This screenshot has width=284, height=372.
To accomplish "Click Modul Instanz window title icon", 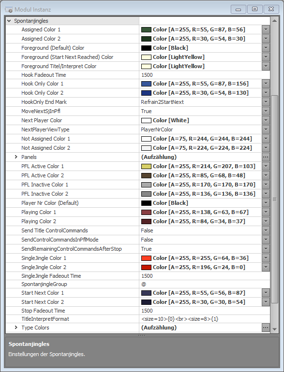I will [9, 10].
